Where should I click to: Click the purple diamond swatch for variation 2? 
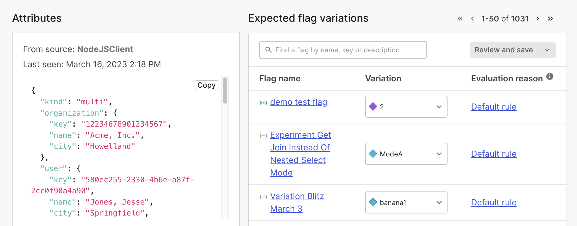coord(373,107)
